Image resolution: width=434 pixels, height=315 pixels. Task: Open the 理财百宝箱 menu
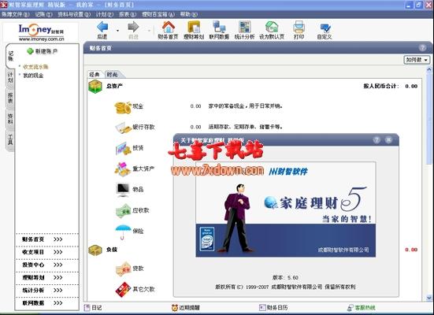[158, 14]
